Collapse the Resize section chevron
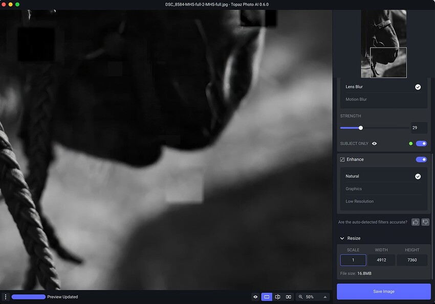The height and width of the screenshot is (304, 435). point(342,238)
